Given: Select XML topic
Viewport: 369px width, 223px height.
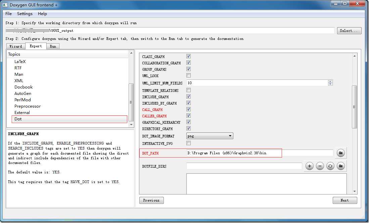Looking at the screenshot, I should point(19,80).
